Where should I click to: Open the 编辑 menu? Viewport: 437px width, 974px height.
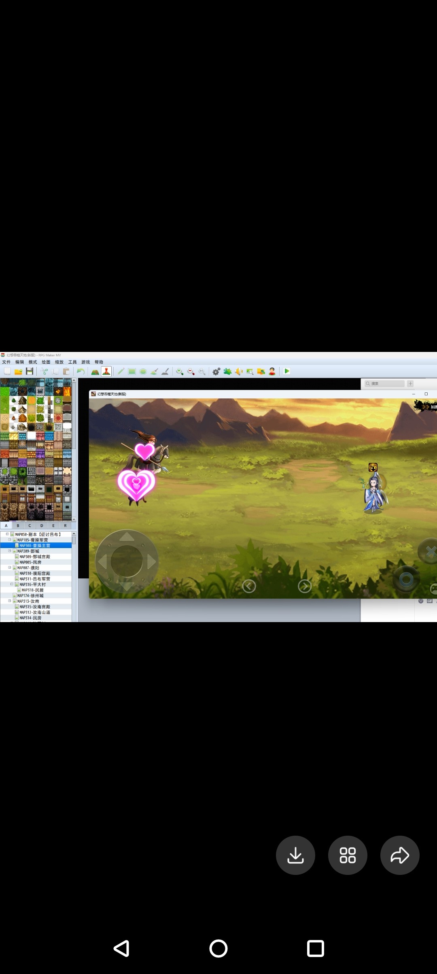(19, 362)
